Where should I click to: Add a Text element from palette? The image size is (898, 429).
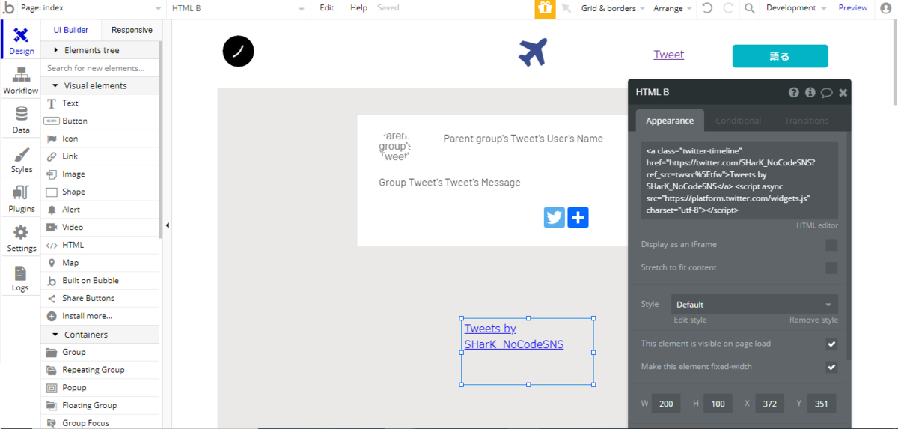[x=100, y=103]
